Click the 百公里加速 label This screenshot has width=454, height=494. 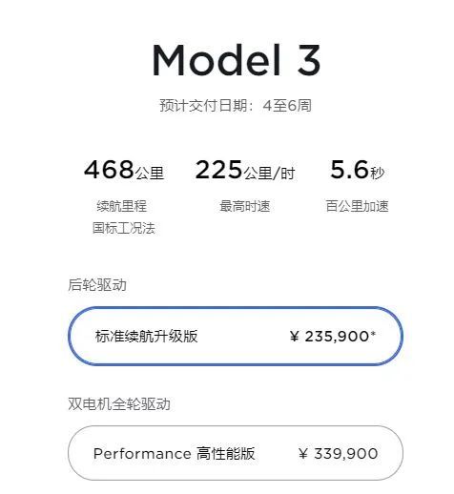(x=357, y=206)
